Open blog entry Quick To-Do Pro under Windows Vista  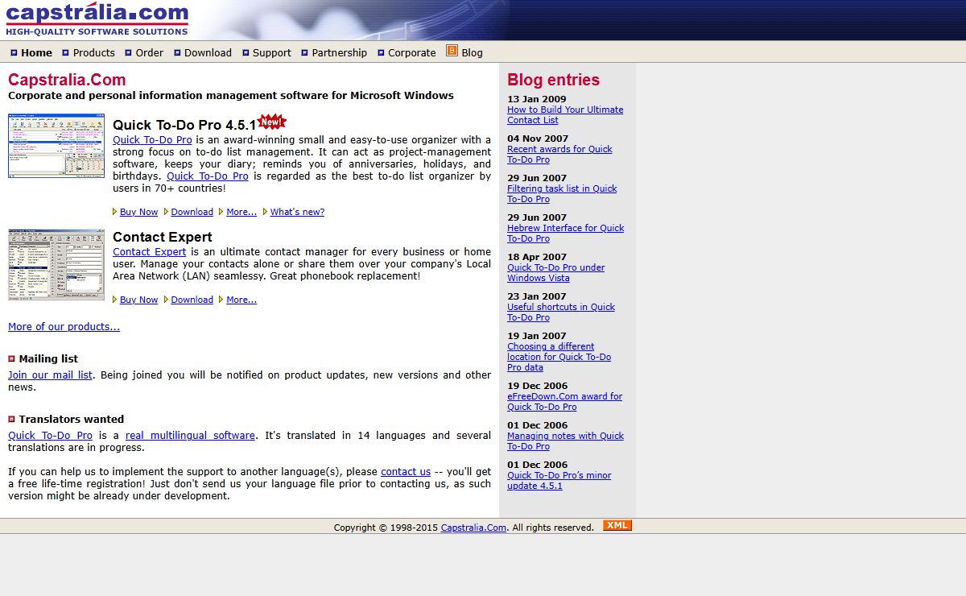[x=555, y=272]
